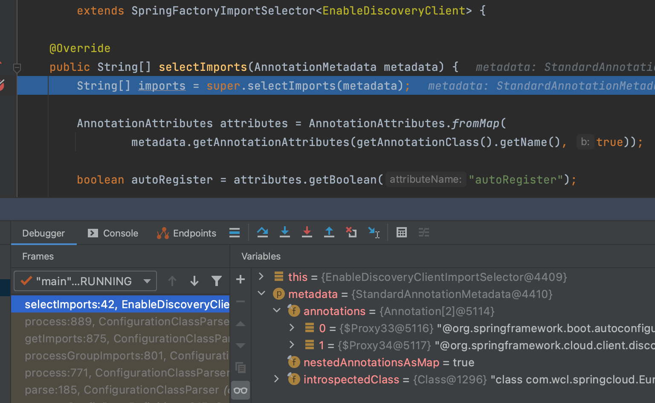The height and width of the screenshot is (403, 655).
Task: Click the array element icon for index 1
Action: [x=310, y=345]
